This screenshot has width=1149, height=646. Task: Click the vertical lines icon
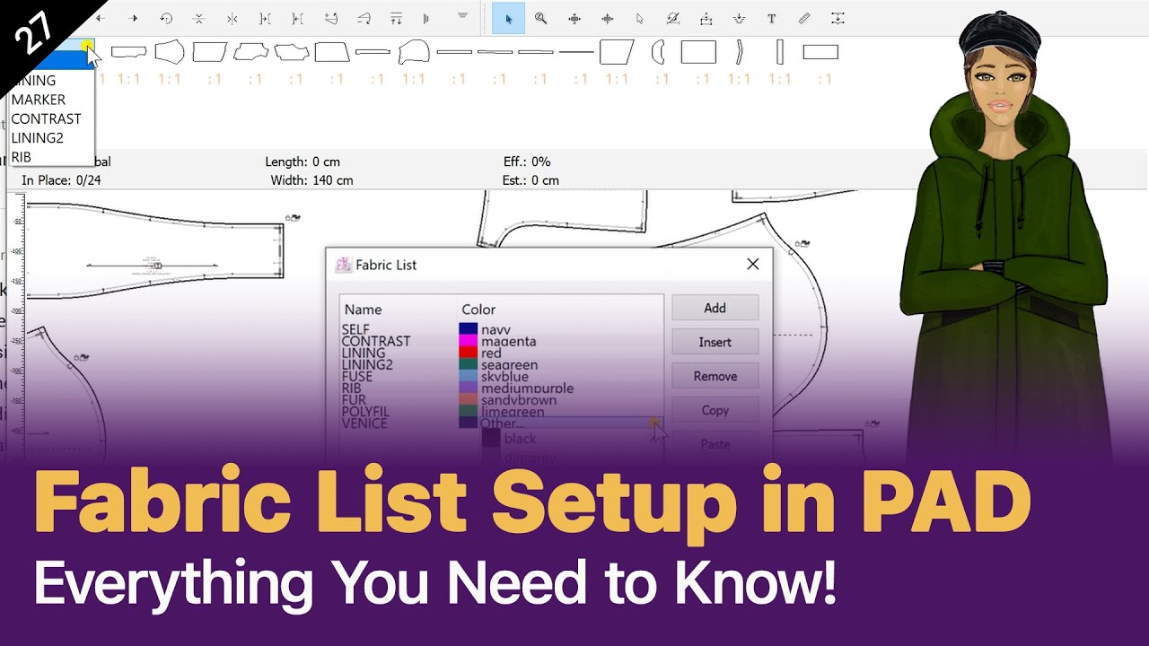coord(426,18)
